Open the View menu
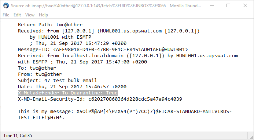Screen dimensions: 254x140 [x=30, y=15]
